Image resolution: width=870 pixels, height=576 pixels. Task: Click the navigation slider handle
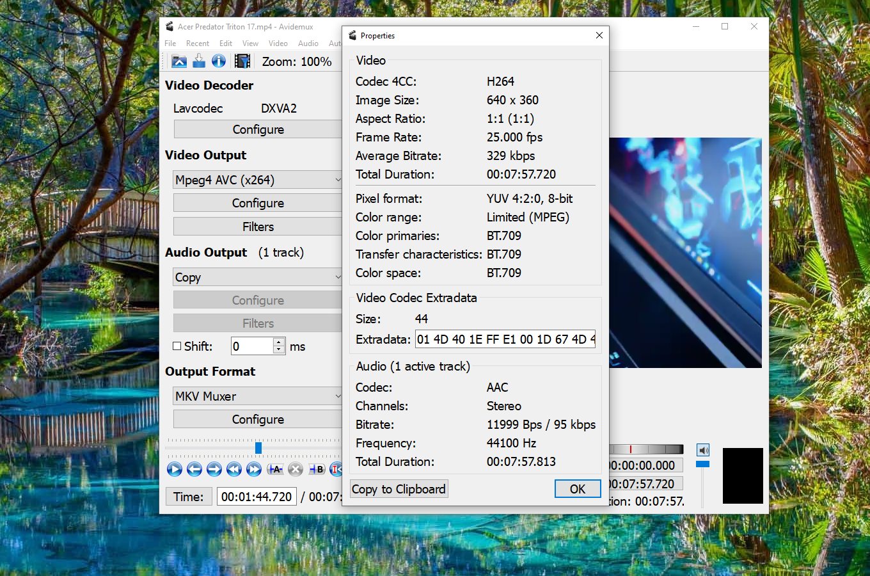tap(258, 447)
